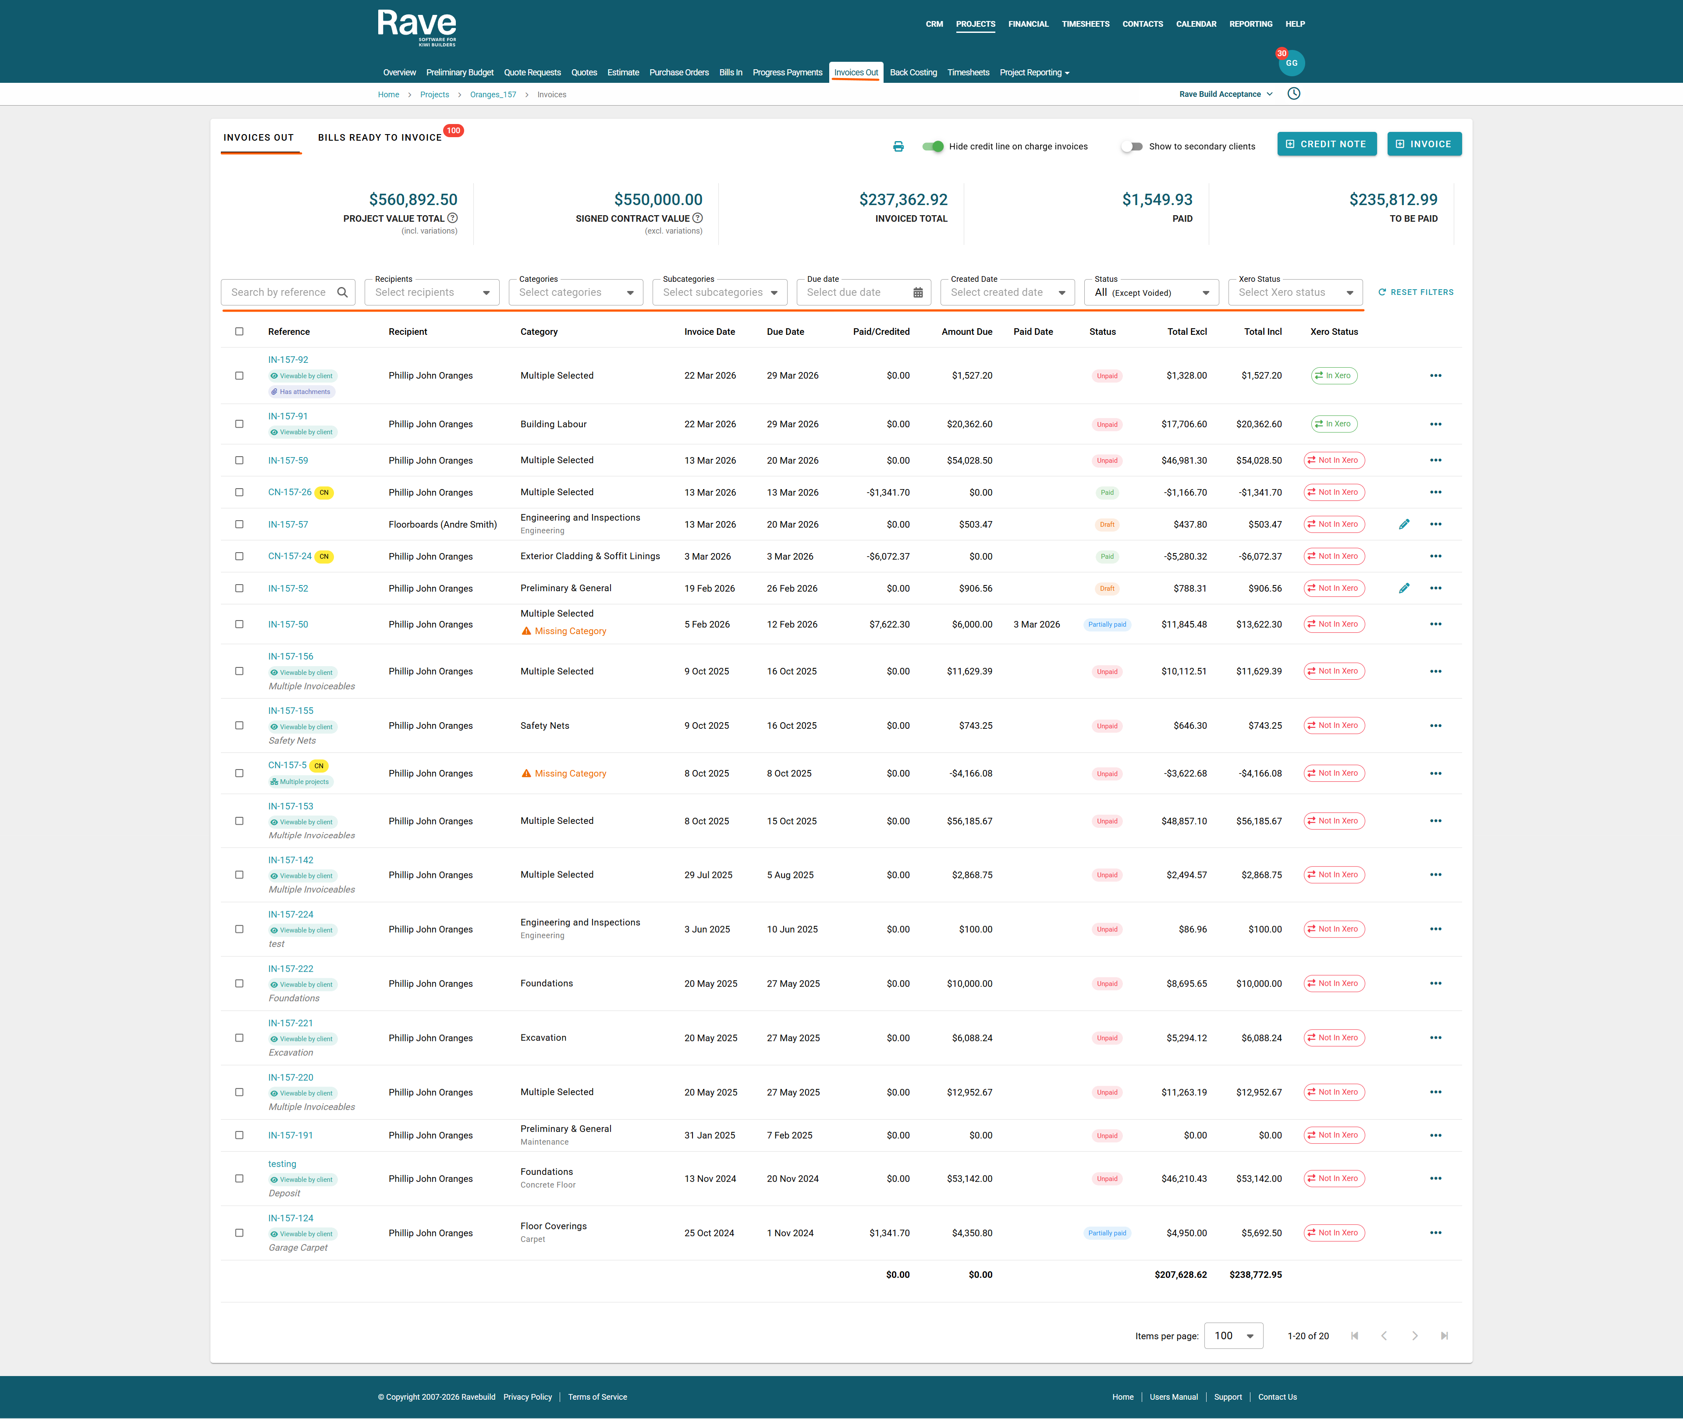Viewport: 1683px width, 1419px height.
Task: Open the due date calendar icon
Action: tap(918, 293)
